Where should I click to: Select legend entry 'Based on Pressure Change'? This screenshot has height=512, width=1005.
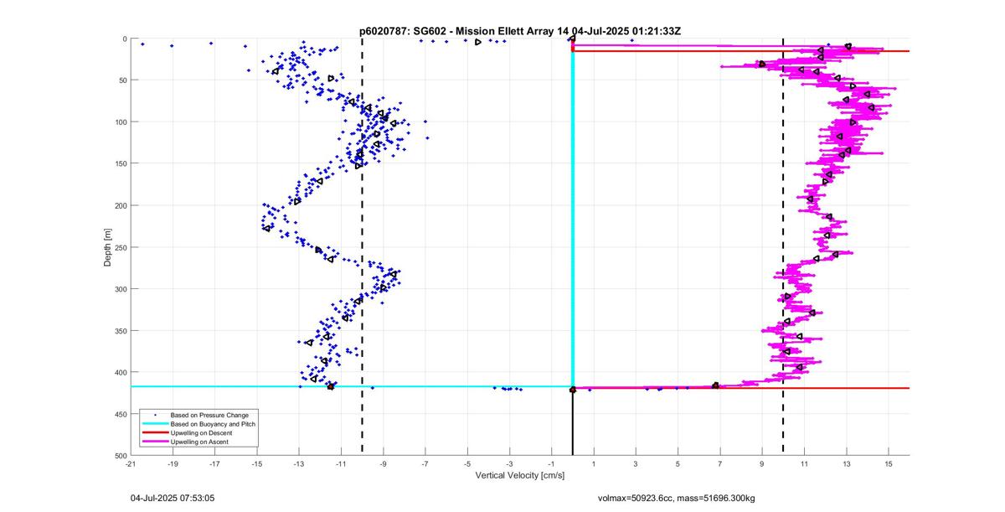[x=209, y=415]
